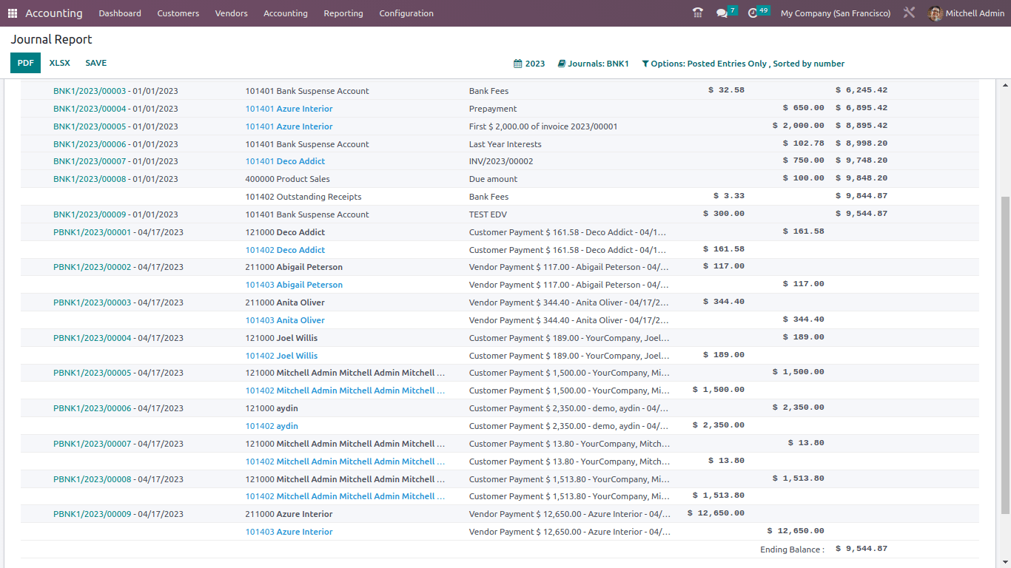Select the balance $ 6,245.42
Screen dimensions: 1011x568
coord(861,90)
